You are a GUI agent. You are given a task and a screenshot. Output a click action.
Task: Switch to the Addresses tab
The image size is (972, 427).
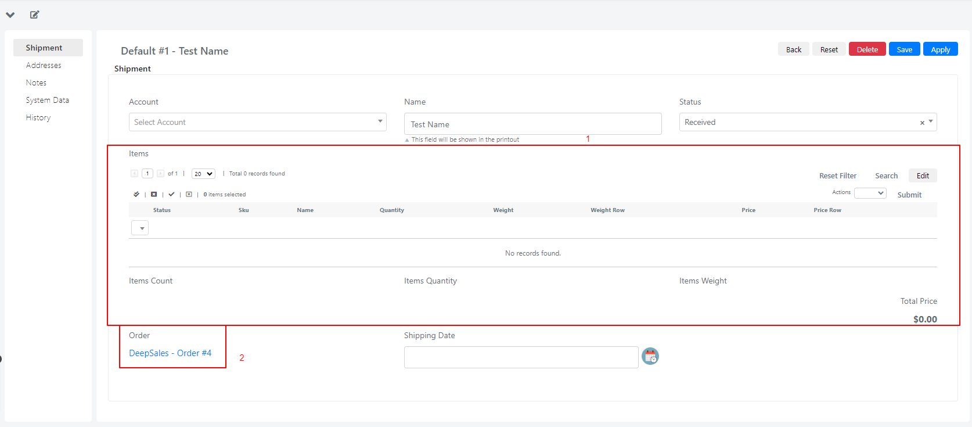pos(44,65)
